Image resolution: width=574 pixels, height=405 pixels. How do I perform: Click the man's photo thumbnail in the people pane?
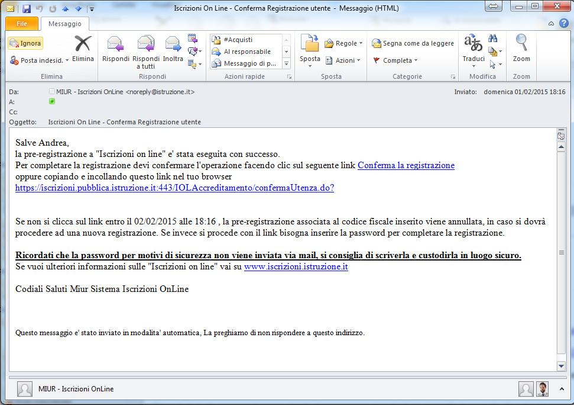tap(543, 389)
